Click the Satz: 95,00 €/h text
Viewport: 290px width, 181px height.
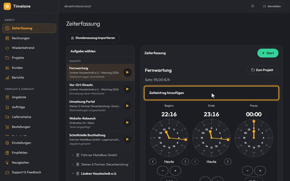tap(157, 80)
